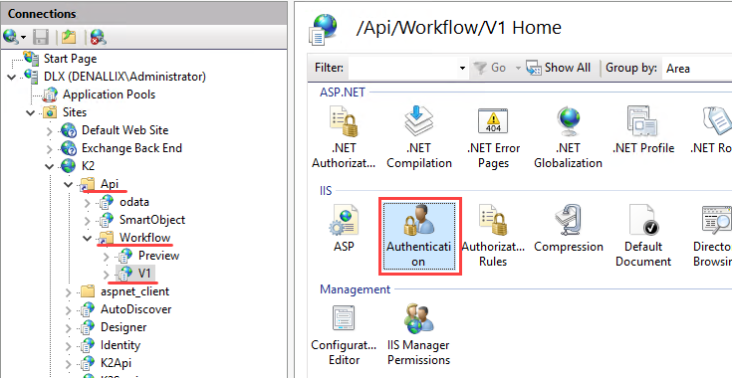
Task: Expand the SmartObject node
Action: point(88,220)
